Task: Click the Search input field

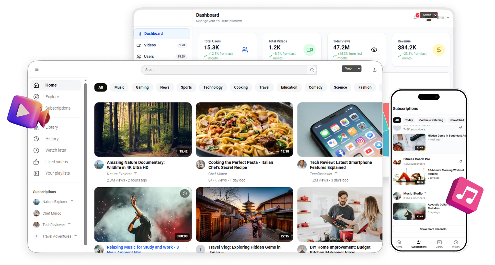Action: point(224,70)
